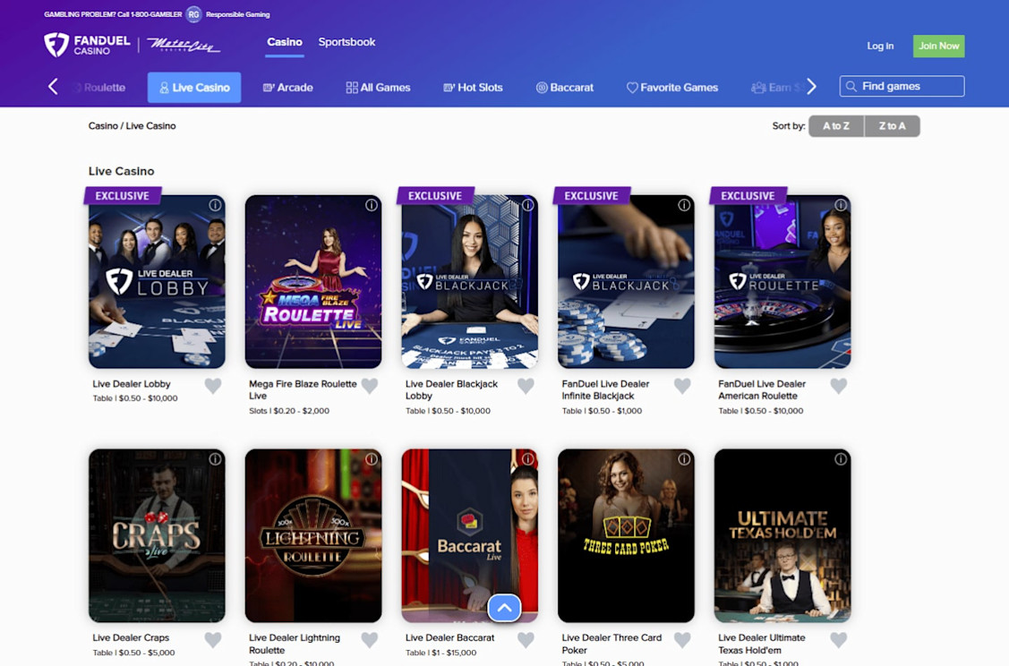Open the American Roulette game thumbnail

point(782,282)
